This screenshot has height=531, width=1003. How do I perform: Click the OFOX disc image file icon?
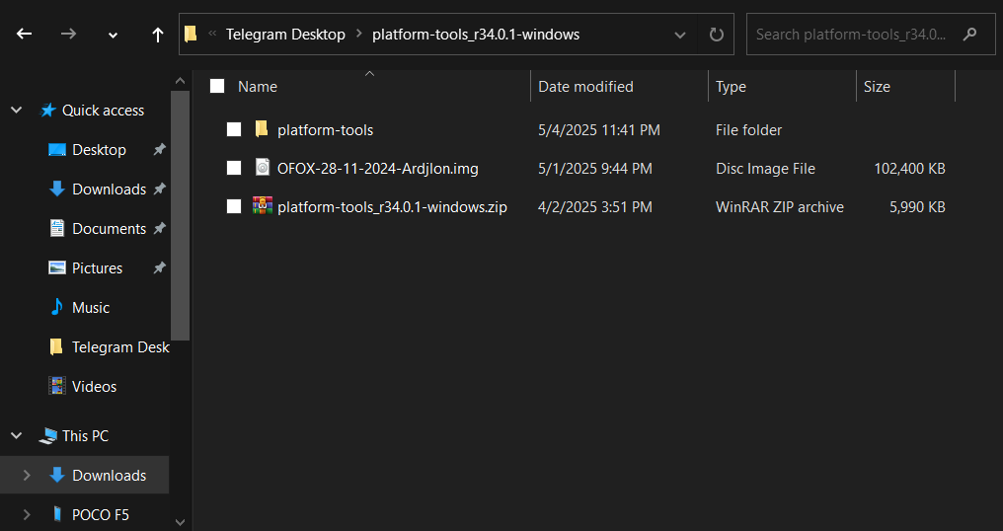[262, 168]
